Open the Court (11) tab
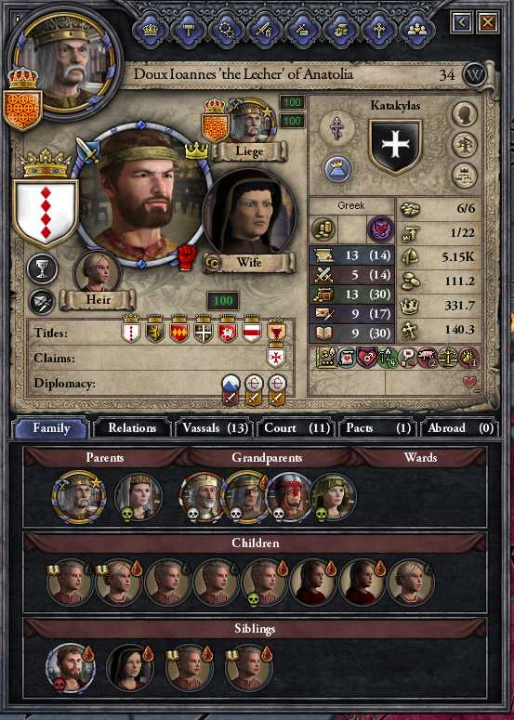 click(x=297, y=428)
